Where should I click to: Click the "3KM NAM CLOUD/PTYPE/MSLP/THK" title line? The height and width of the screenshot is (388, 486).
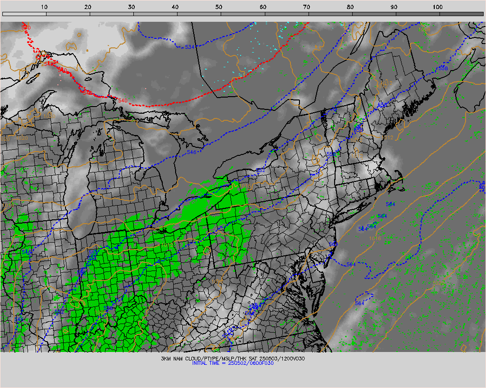click(233, 359)
